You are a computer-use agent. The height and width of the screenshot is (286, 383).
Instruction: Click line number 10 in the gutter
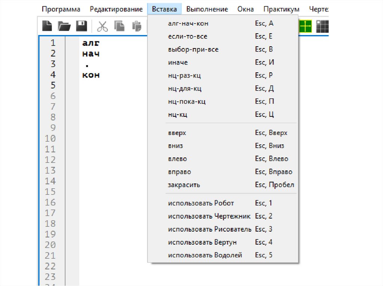point(50,138)
